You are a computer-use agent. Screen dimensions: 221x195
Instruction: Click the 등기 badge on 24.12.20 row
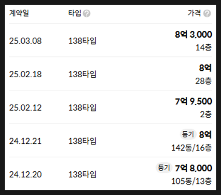pyautogui.click(x=164, y=167)
